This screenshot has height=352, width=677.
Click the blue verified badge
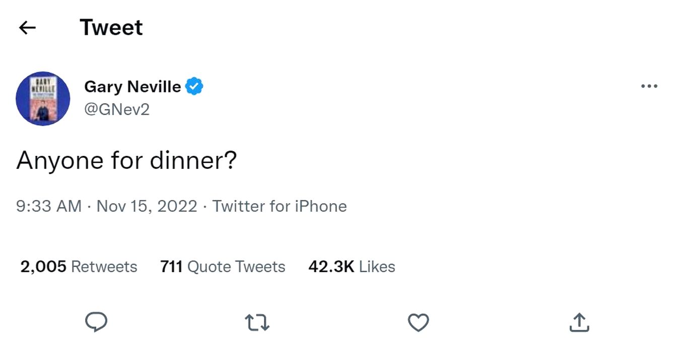[194, 86]
